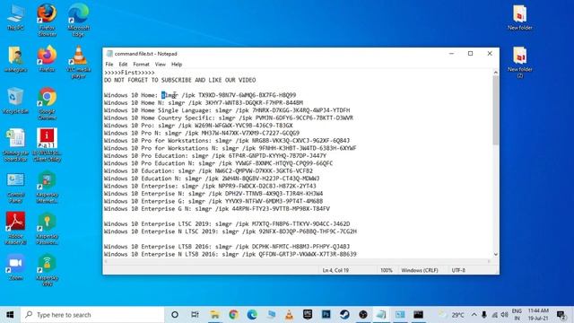
Task: Open the weather 29°C widget
Action: coord(451,315)
